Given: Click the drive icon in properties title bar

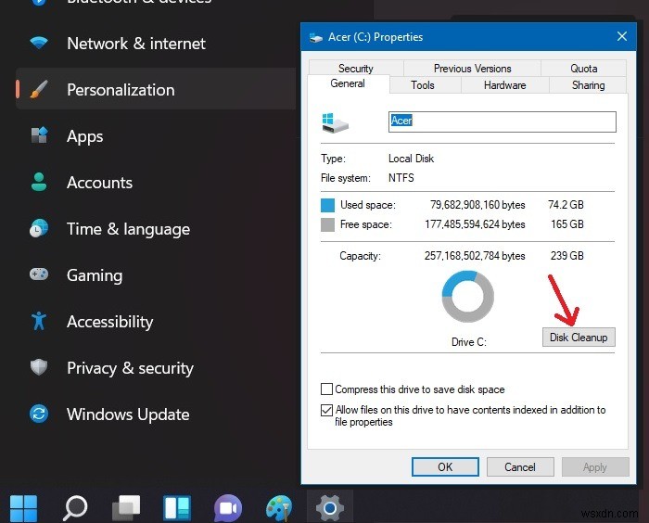Looking at the screenshot, I should click(x=316, y=38).
